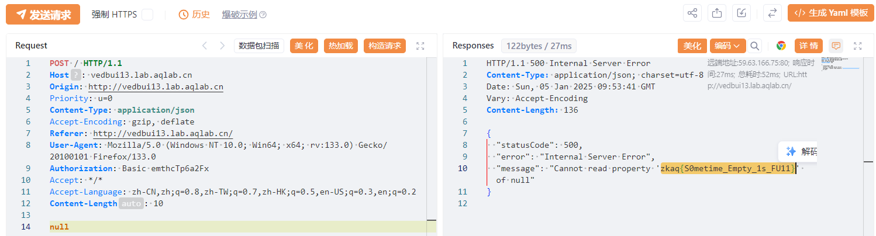
Task: Expand the Responses panel to fullscreen
Action: pyautogui.click(x=858, y=46)
